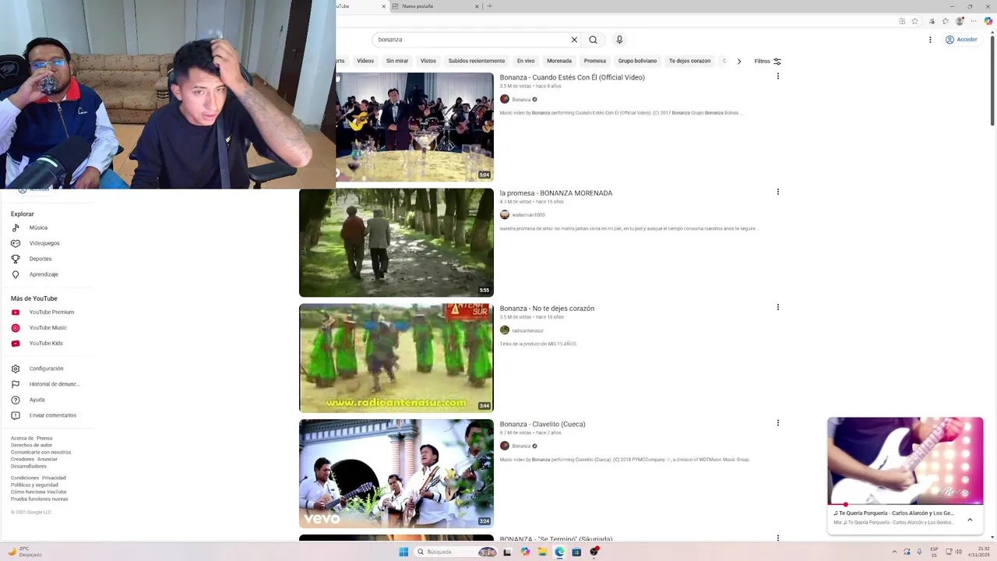Select the Promesa filter chip
The height and width of the screenshot is (561, 997).
point(595,61)
